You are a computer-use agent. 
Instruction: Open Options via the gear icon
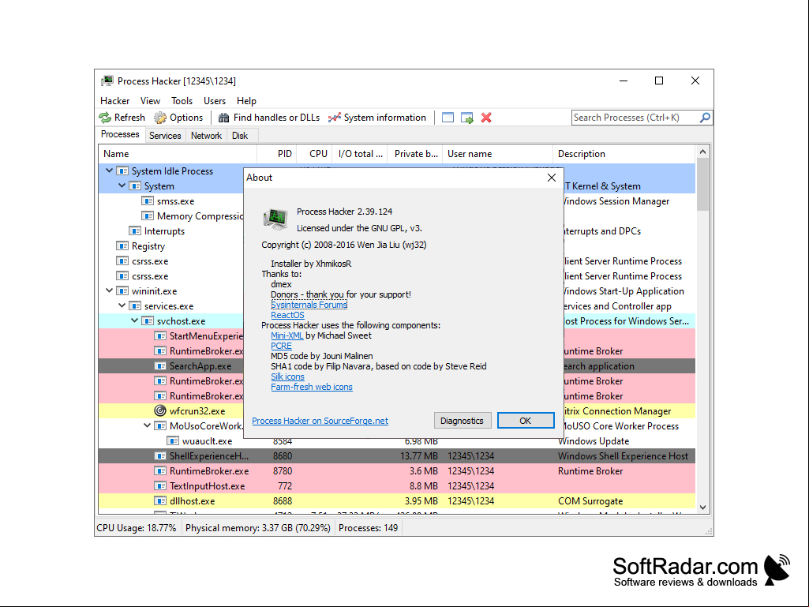click(x=160, y=118)
